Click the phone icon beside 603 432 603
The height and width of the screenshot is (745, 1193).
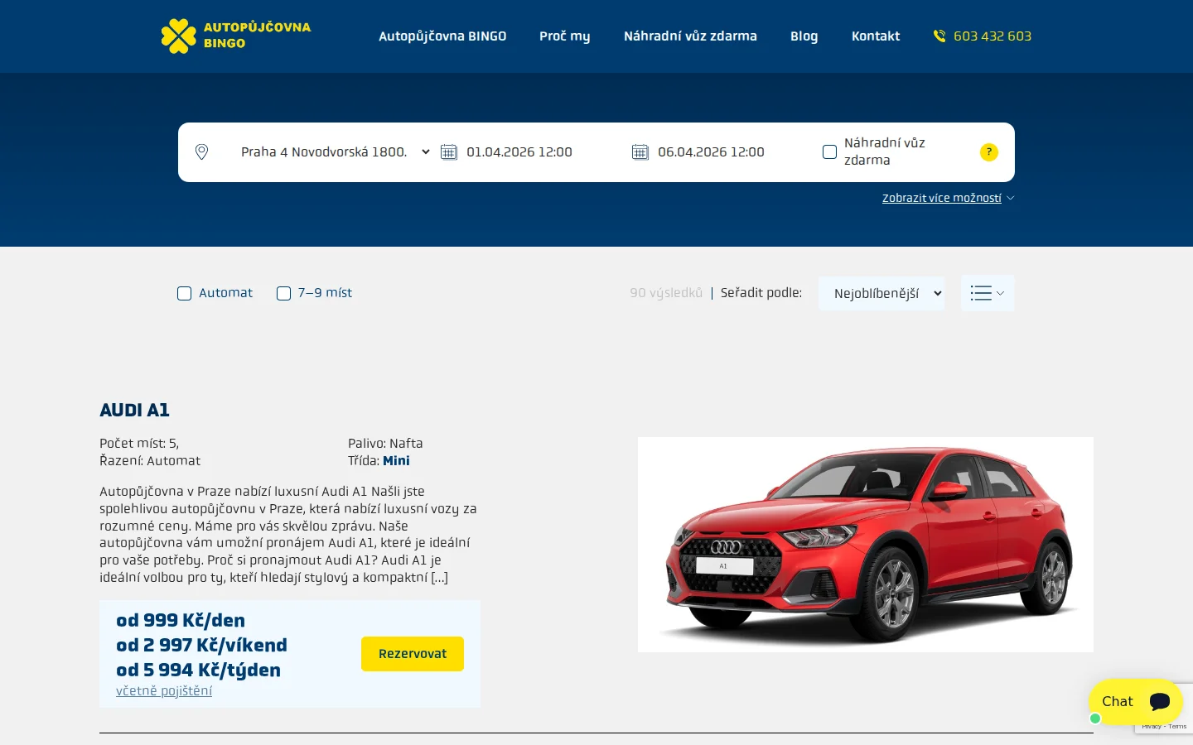[939, 36]
